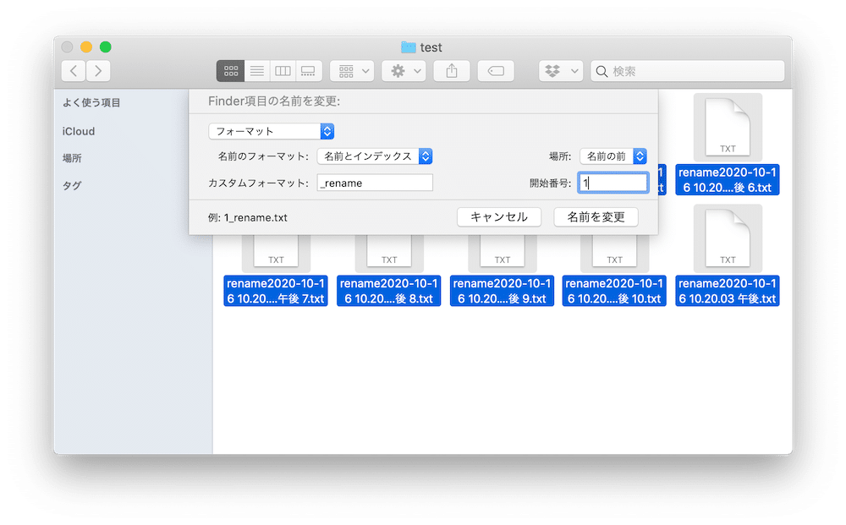Click the 開始番号 start number field
The image size is (846, 525).
coord(613,183)
